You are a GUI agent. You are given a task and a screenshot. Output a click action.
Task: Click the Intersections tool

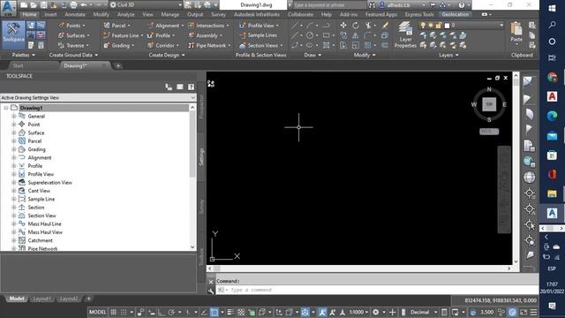208,26
